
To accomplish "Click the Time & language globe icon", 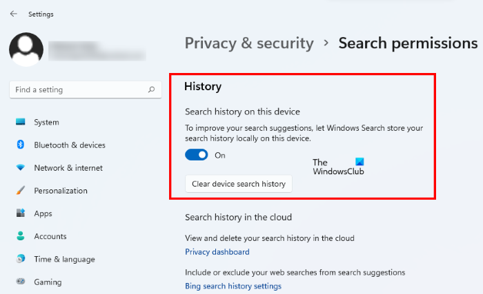I will pyautogui.click(x=21, y=259).
